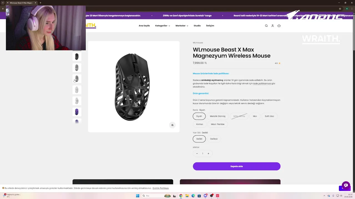Select the Soft Lilac color option
Viewport: 355px width, 199px height.
269,116
